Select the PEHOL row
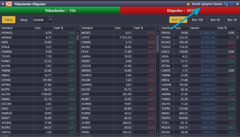This screenshot has height=137, width=240. click(x=198, y=33)
